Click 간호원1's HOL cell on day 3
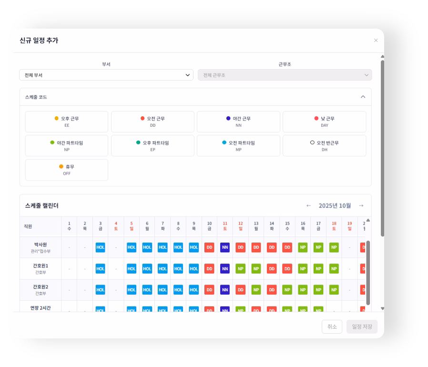428x367 pixels. [x=100, y=268]
